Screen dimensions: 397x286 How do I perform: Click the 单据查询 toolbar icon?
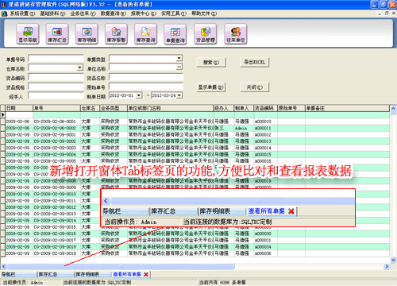click(x=175, y=34)
